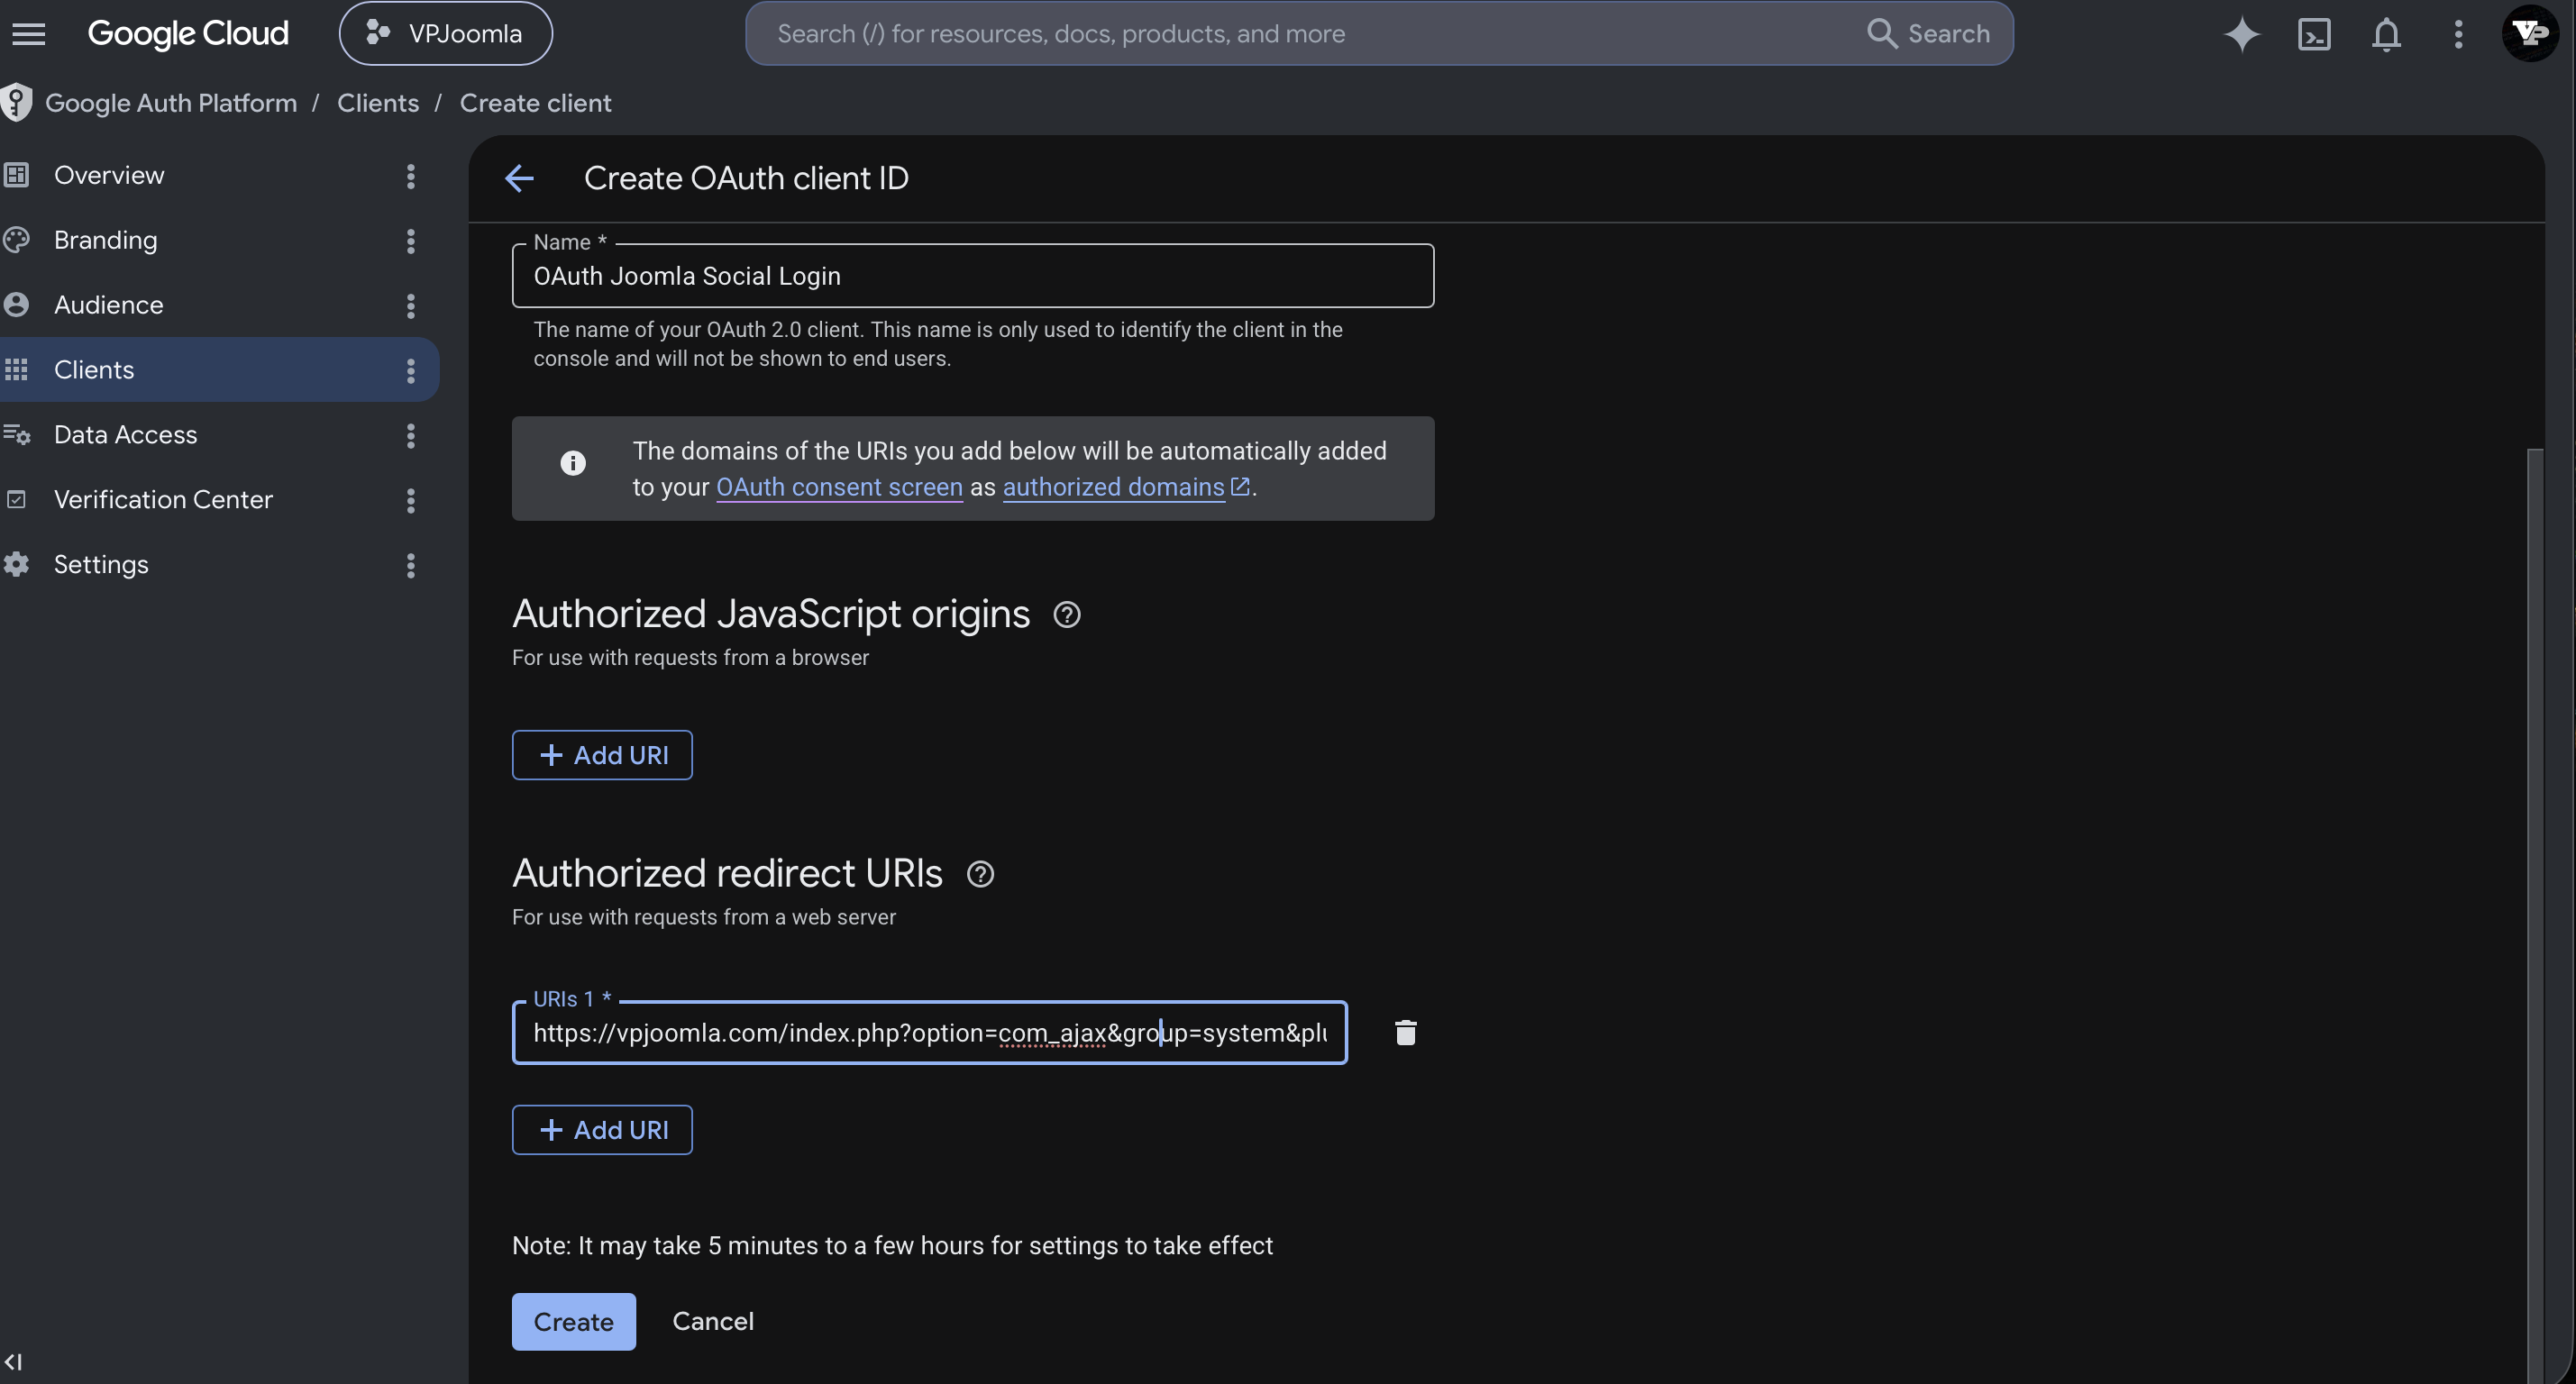
Task: Click Google Auth Platform breadcrumb
Action: (171, 103)
